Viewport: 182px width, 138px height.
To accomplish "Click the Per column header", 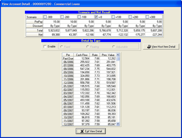I will click(68, 55).
